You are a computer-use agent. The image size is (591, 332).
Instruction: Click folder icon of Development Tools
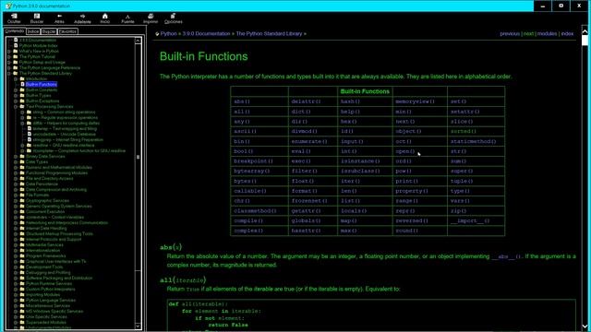tap(22, 267)
